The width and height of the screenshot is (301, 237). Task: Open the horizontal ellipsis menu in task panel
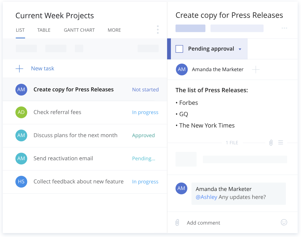tap(284, 28)
